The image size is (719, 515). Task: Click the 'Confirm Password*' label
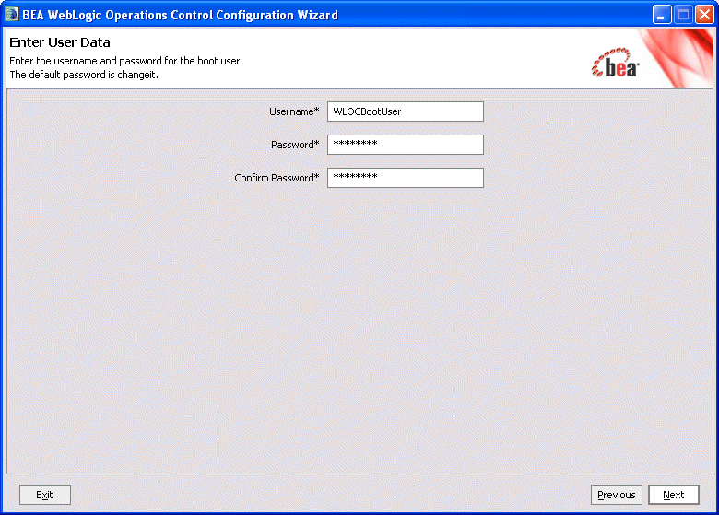277,178
